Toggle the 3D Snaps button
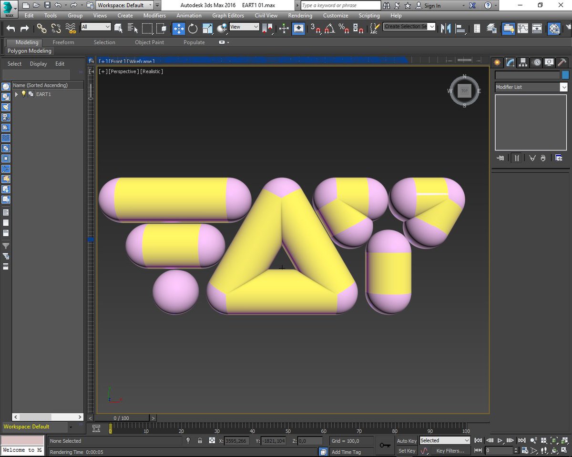Screen dimensions: 572x457 [316, 29]
